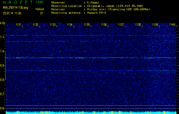Click the 1136 time marker
This screenshot has width=179, height=114.
pos(104,25)
